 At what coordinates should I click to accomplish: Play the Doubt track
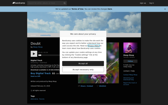coord(34,54)
